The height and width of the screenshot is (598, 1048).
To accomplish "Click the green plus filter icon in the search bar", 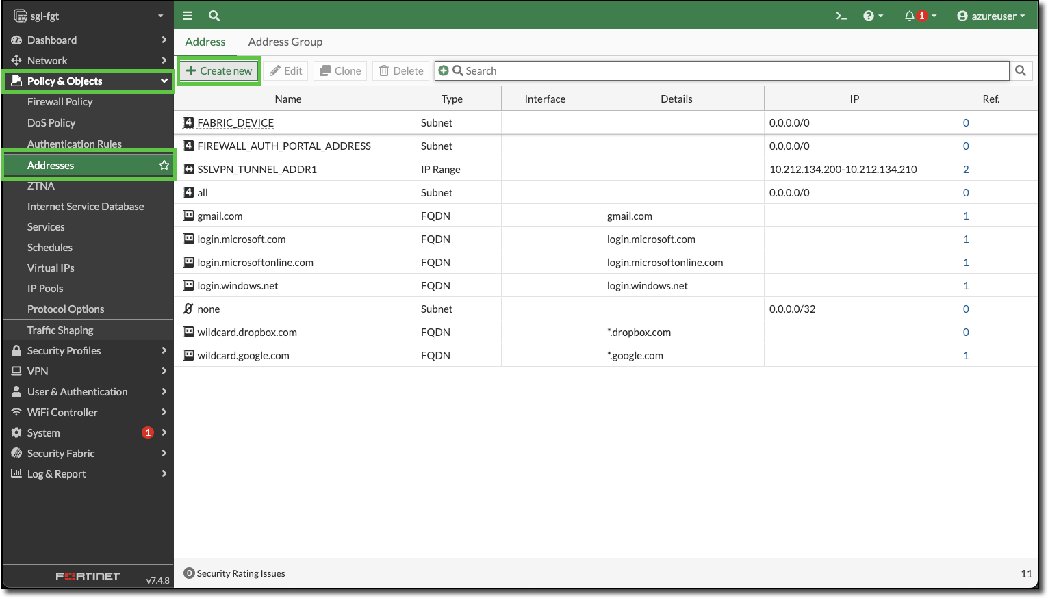I will [x=444, y=70].
